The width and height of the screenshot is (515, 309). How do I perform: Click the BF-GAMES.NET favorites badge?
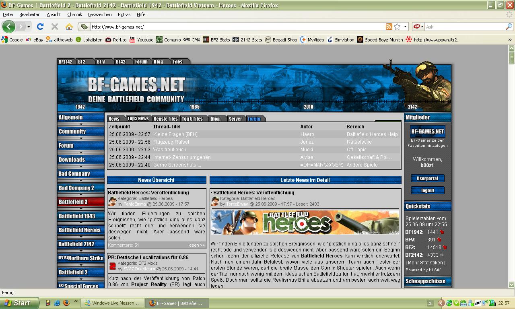pos(427,131)
